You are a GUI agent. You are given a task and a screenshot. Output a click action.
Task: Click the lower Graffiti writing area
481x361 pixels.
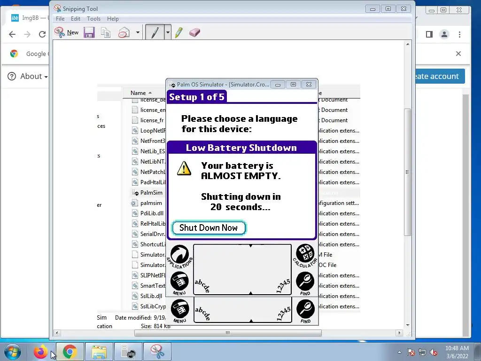[x=242, y=310]
